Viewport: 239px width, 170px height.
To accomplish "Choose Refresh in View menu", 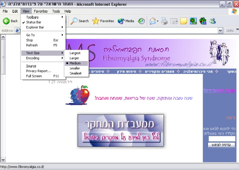I will [43, 45].
